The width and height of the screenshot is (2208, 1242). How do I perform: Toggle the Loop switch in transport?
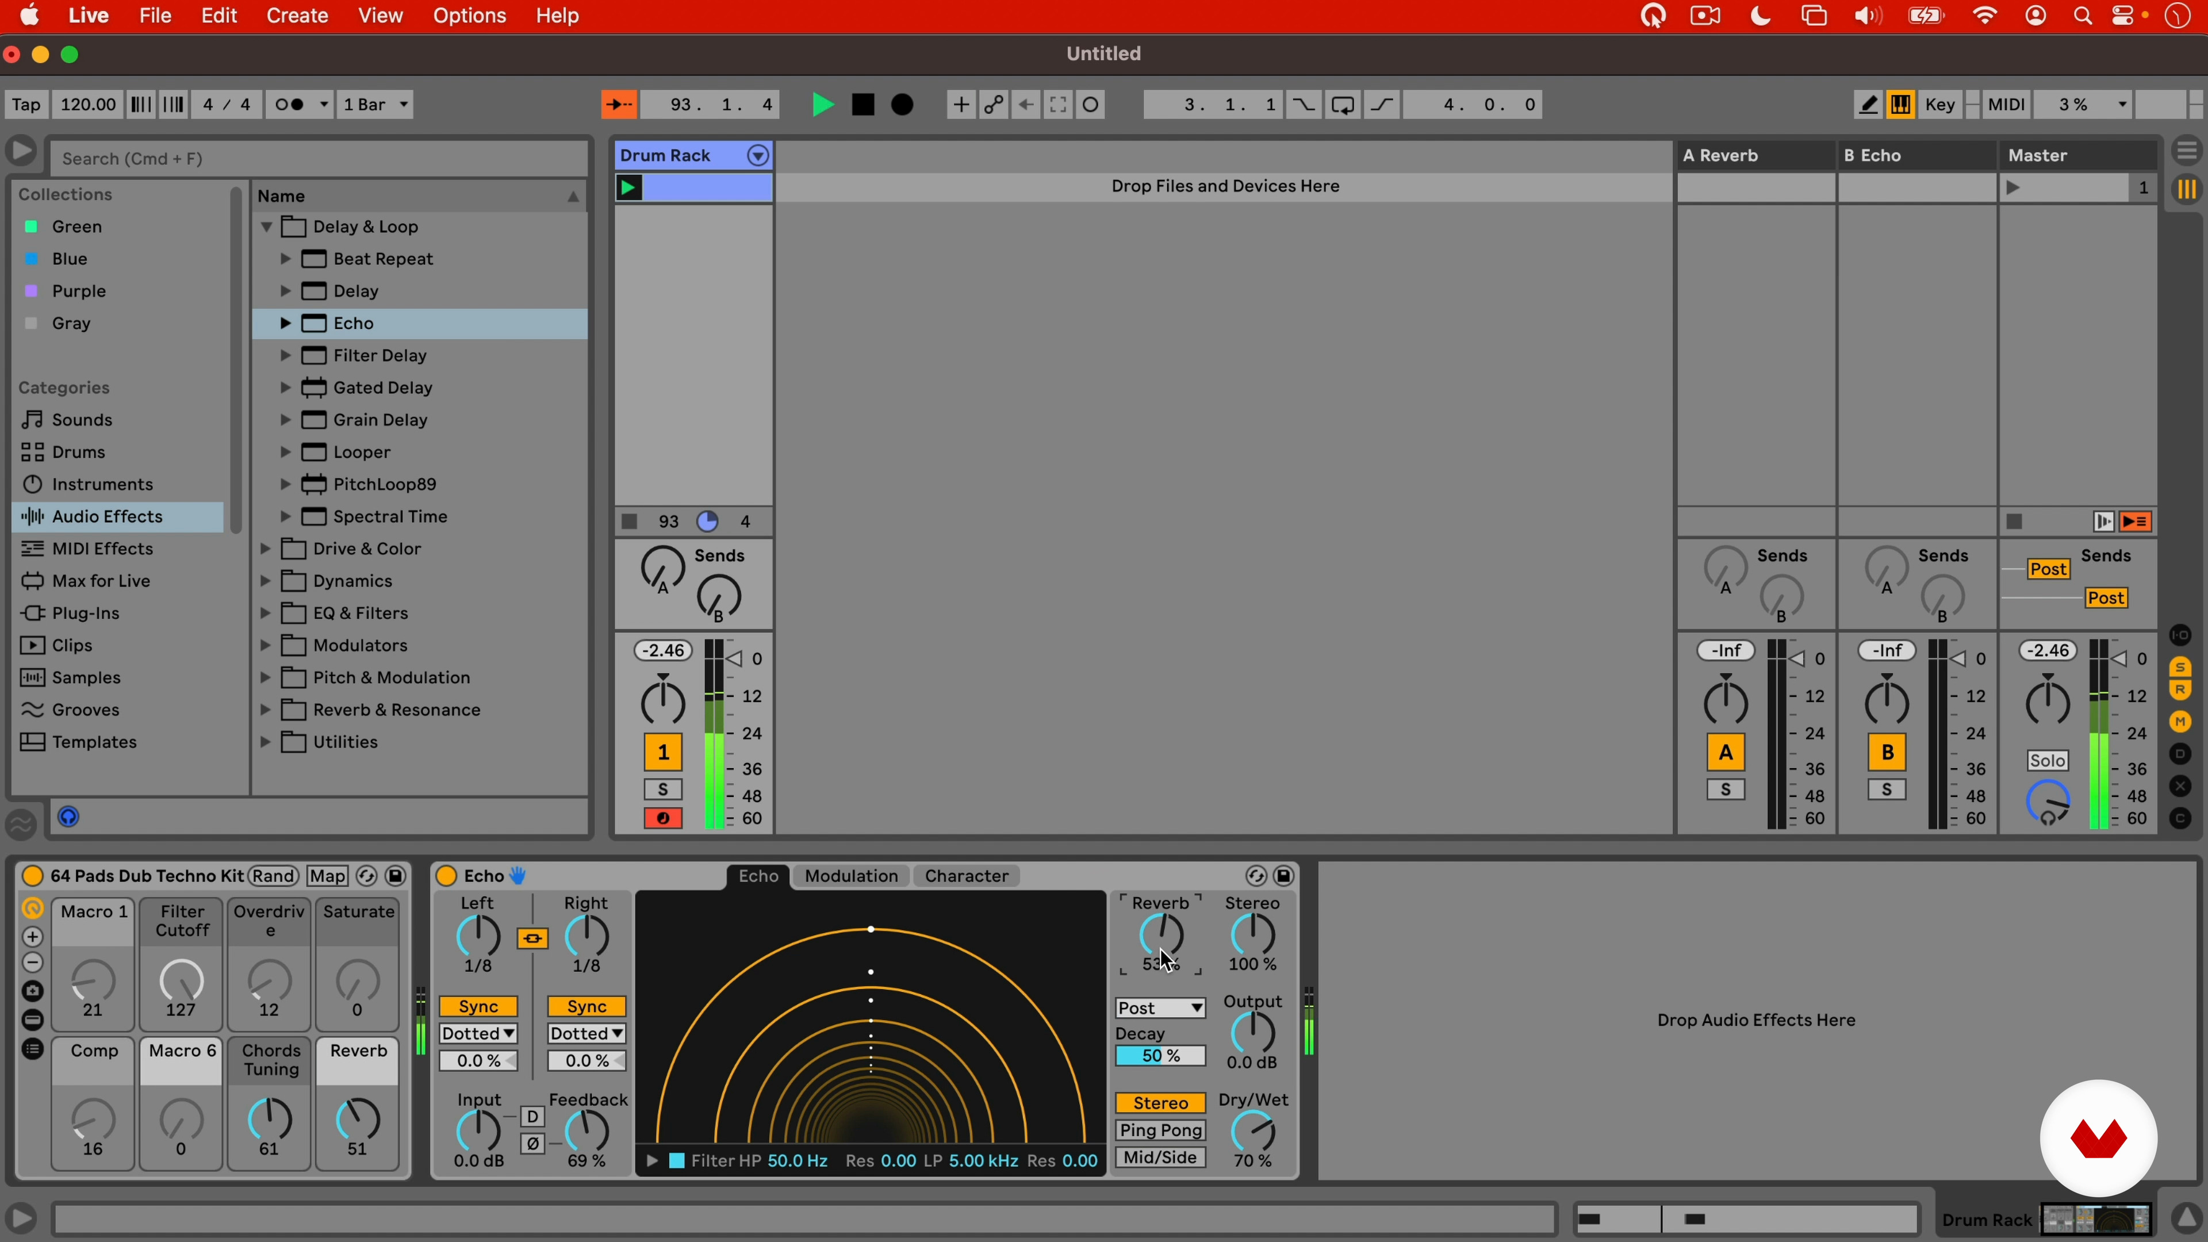tap(1343, 105)
